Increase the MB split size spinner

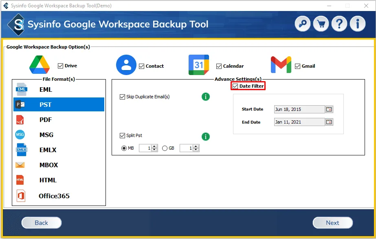click(154, 146)
